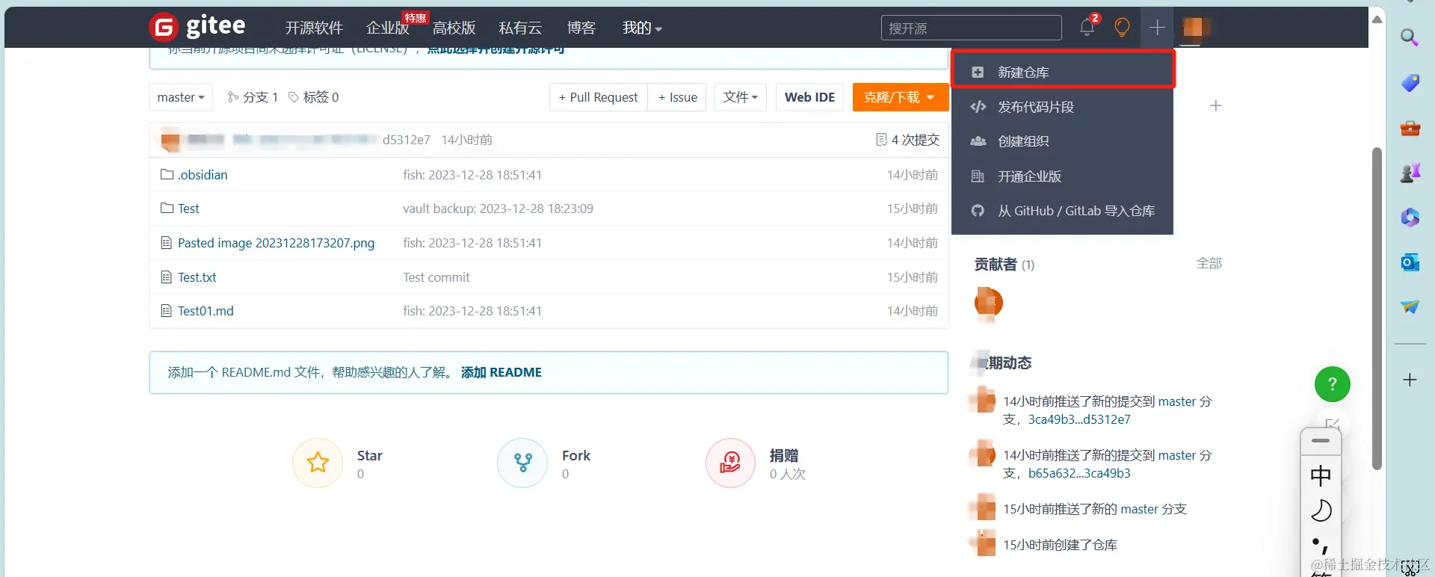
Task: Open the master branch dropdown
Action: tap(181, 97)
